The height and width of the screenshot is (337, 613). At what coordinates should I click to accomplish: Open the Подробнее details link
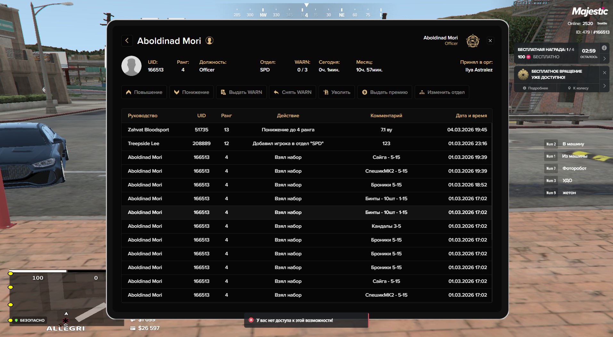point(535,88)
